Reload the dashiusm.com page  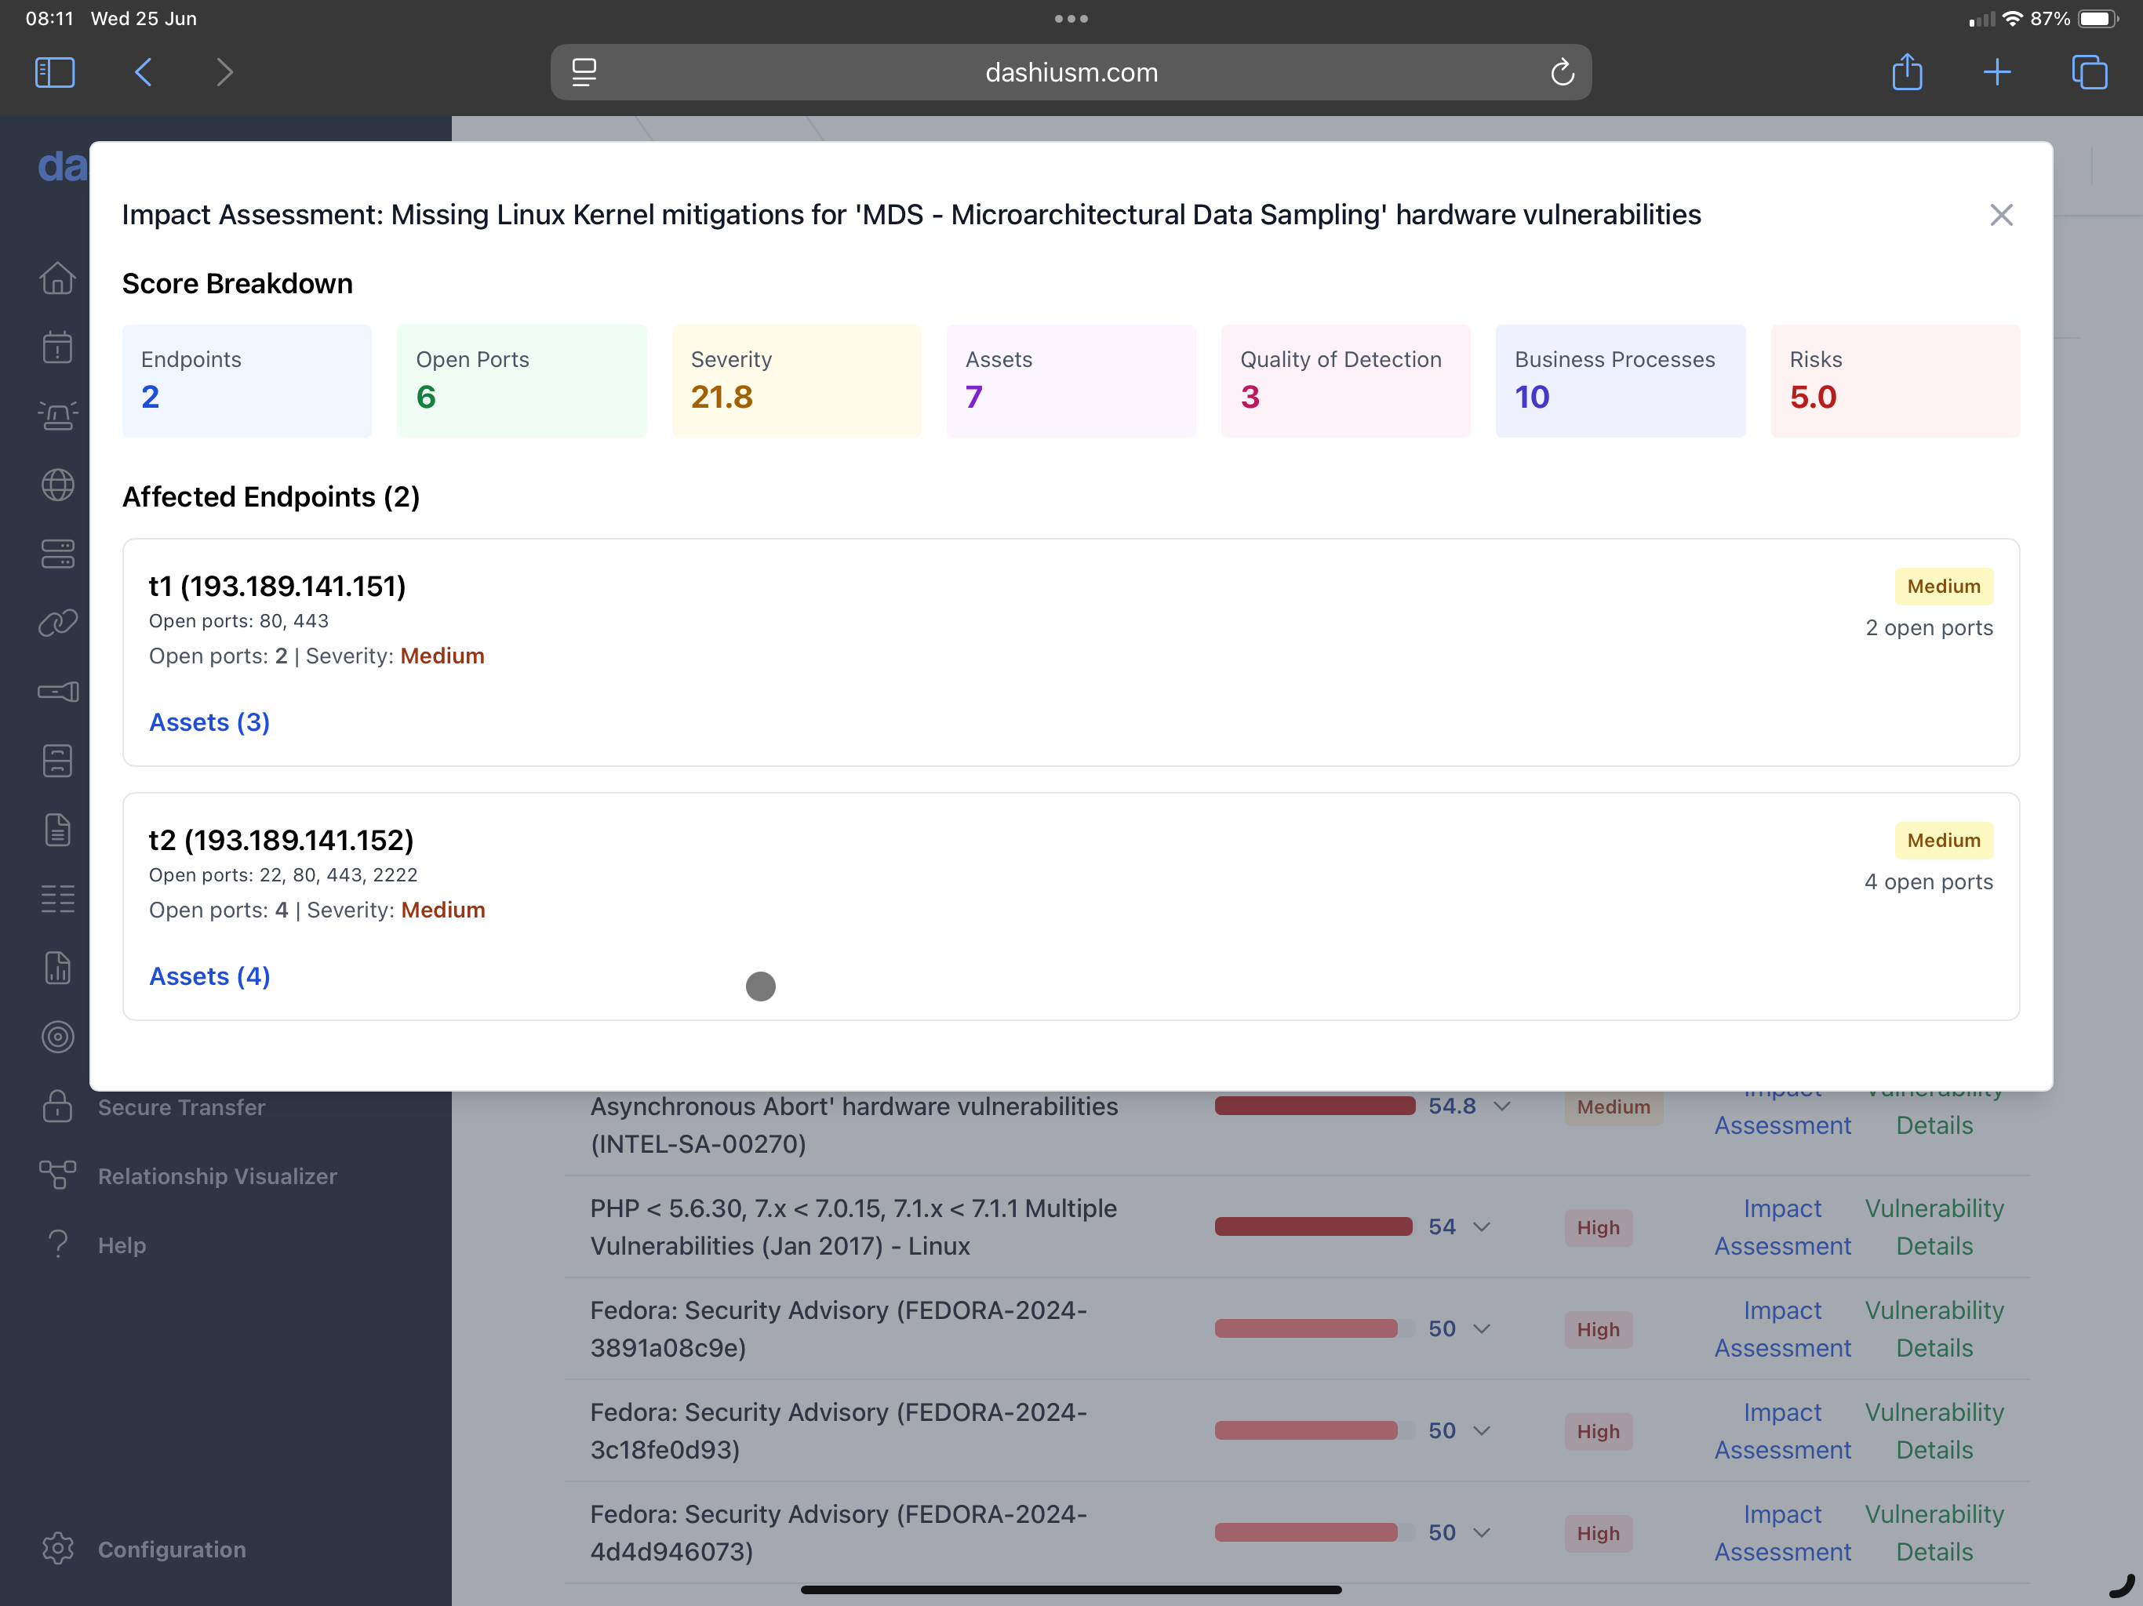(x=1562, y=71)
